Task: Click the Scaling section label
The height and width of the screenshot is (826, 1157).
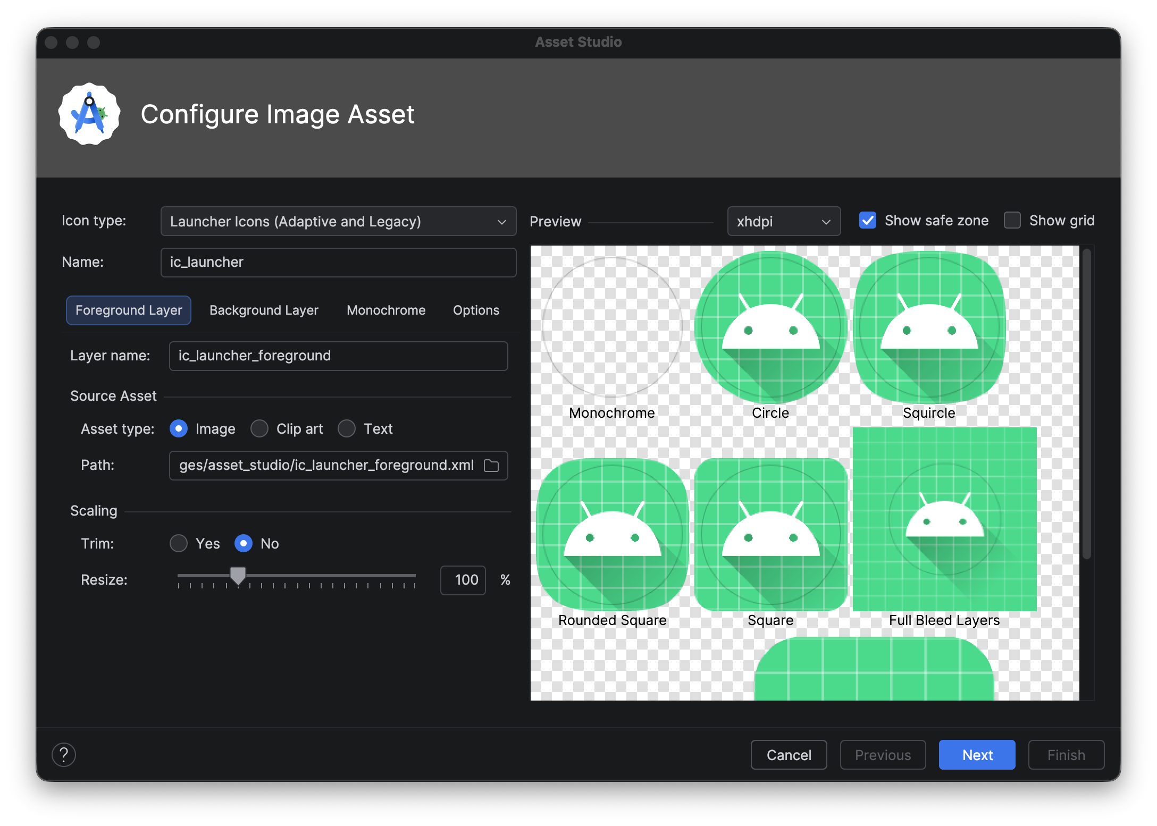Action: point(94,511)
